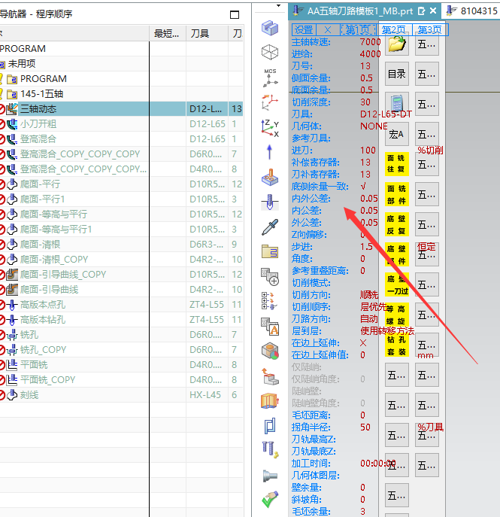This screenshot has height=517, width=500.
Task: Select the drill bit in hole icon
Action: pos(270,202)
